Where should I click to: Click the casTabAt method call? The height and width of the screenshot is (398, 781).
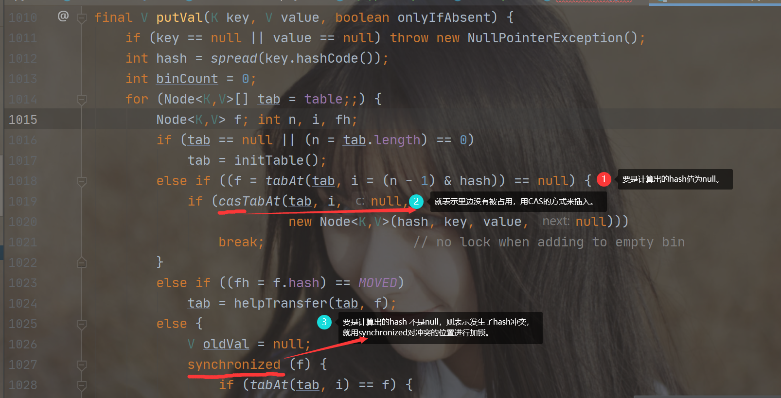coord(249,201)
